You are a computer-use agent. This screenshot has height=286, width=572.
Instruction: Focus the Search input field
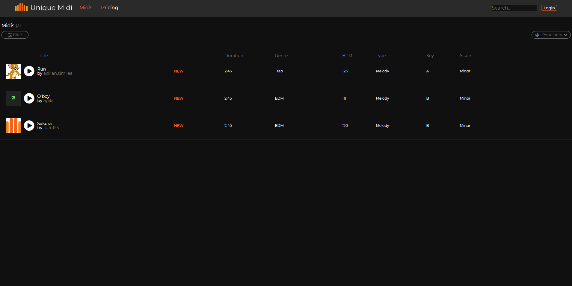[x=514, y=8]
